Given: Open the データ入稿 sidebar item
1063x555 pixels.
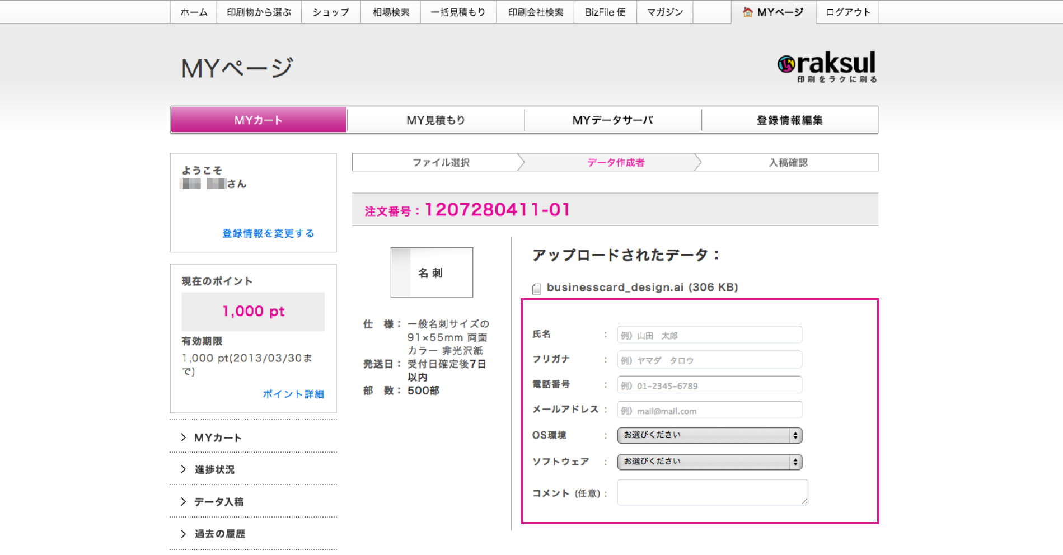Looking at the screenshot, I should (218, 502).
